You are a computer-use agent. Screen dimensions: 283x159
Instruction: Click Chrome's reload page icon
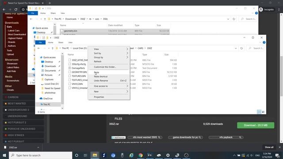(x=16, y=10)
